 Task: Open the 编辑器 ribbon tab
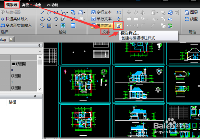tap(12, 5)
